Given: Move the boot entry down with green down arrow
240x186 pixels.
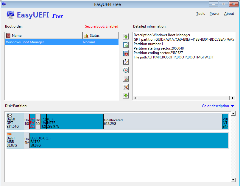Looking at the screenshot, I should click(126, 96).
